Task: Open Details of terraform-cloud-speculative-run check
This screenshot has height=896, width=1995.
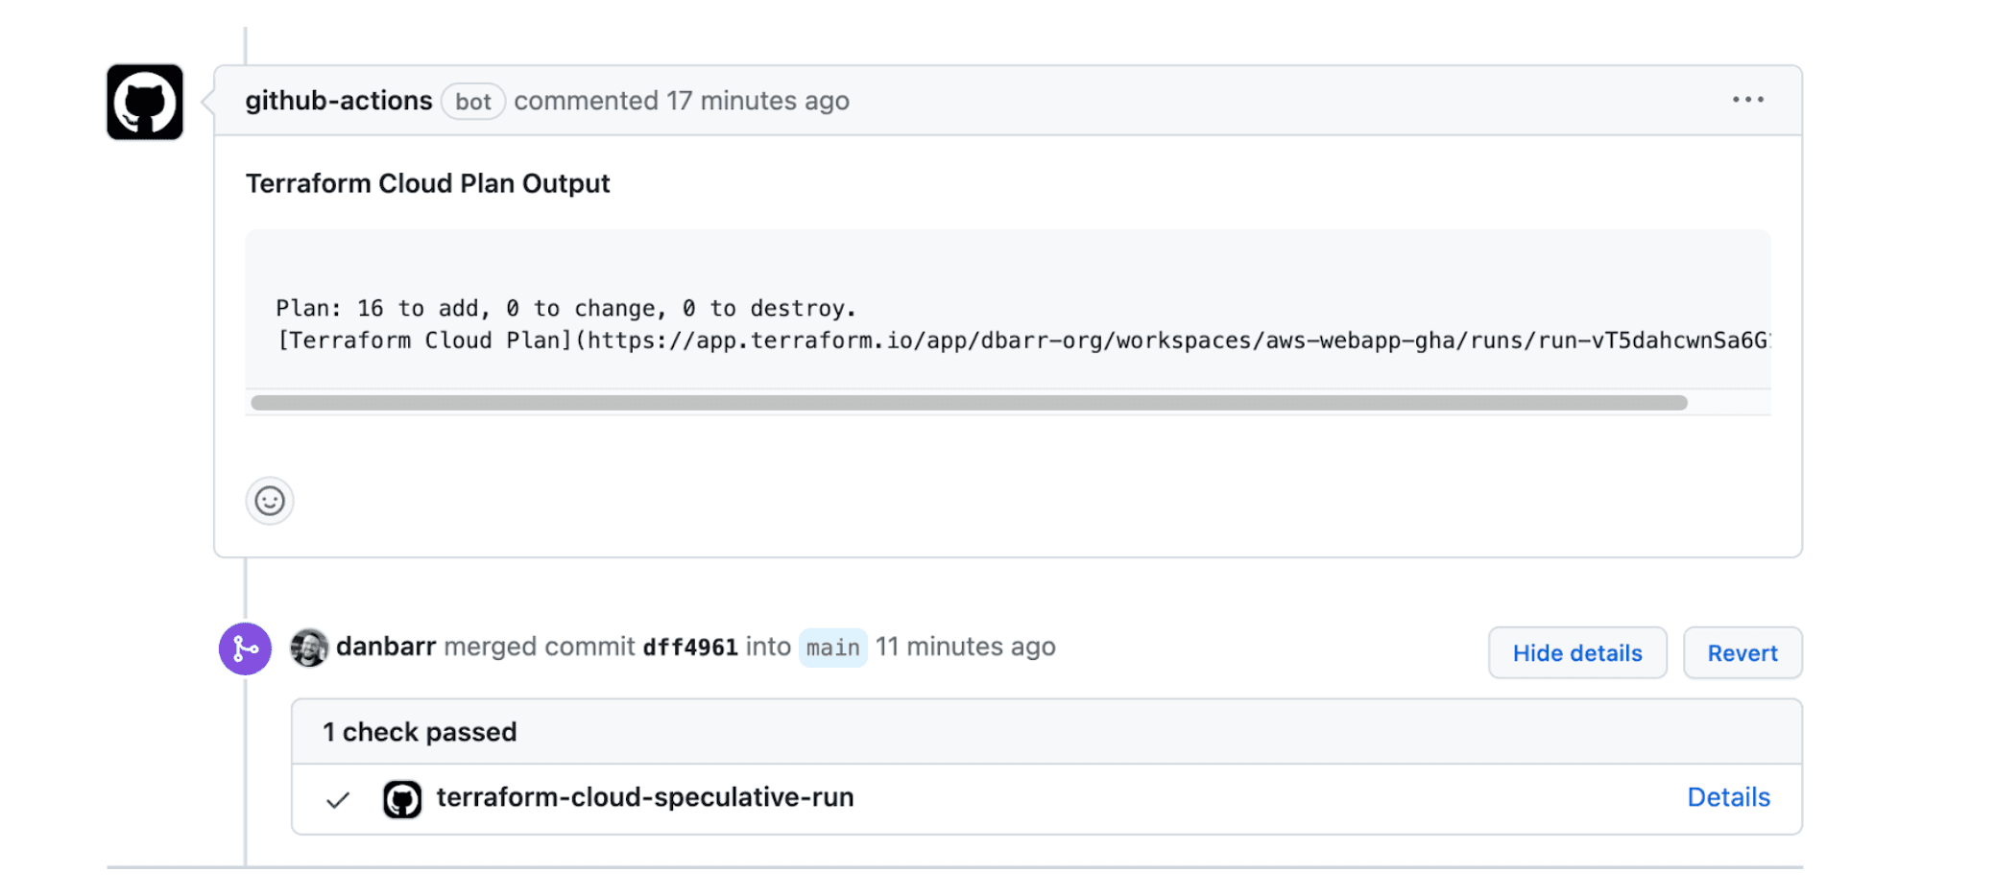Action: click(1728, 797)
